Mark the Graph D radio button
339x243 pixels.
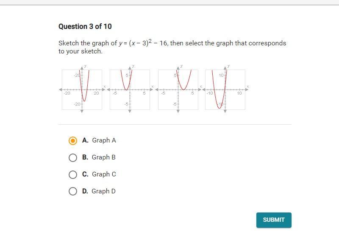click(x=73, y=191)
